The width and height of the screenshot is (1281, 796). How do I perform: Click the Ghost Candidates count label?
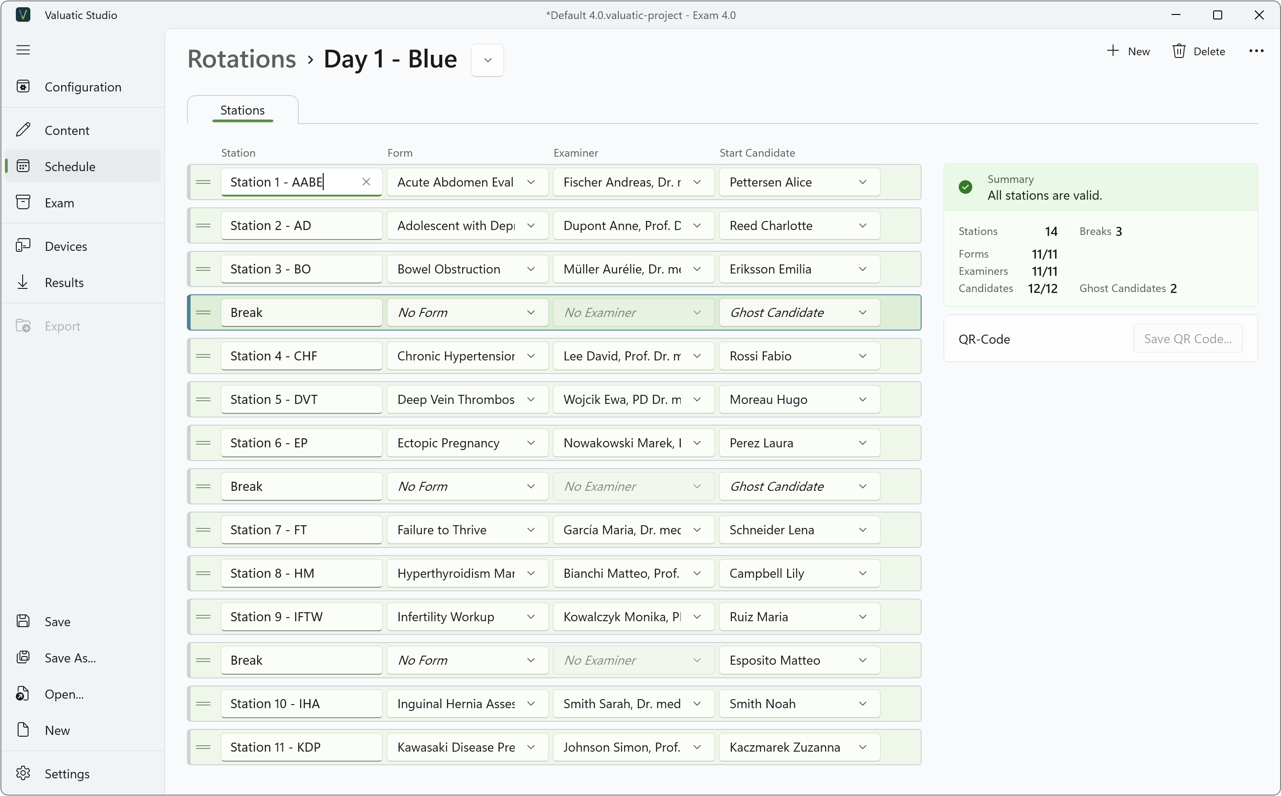(x=1123, y=288)
